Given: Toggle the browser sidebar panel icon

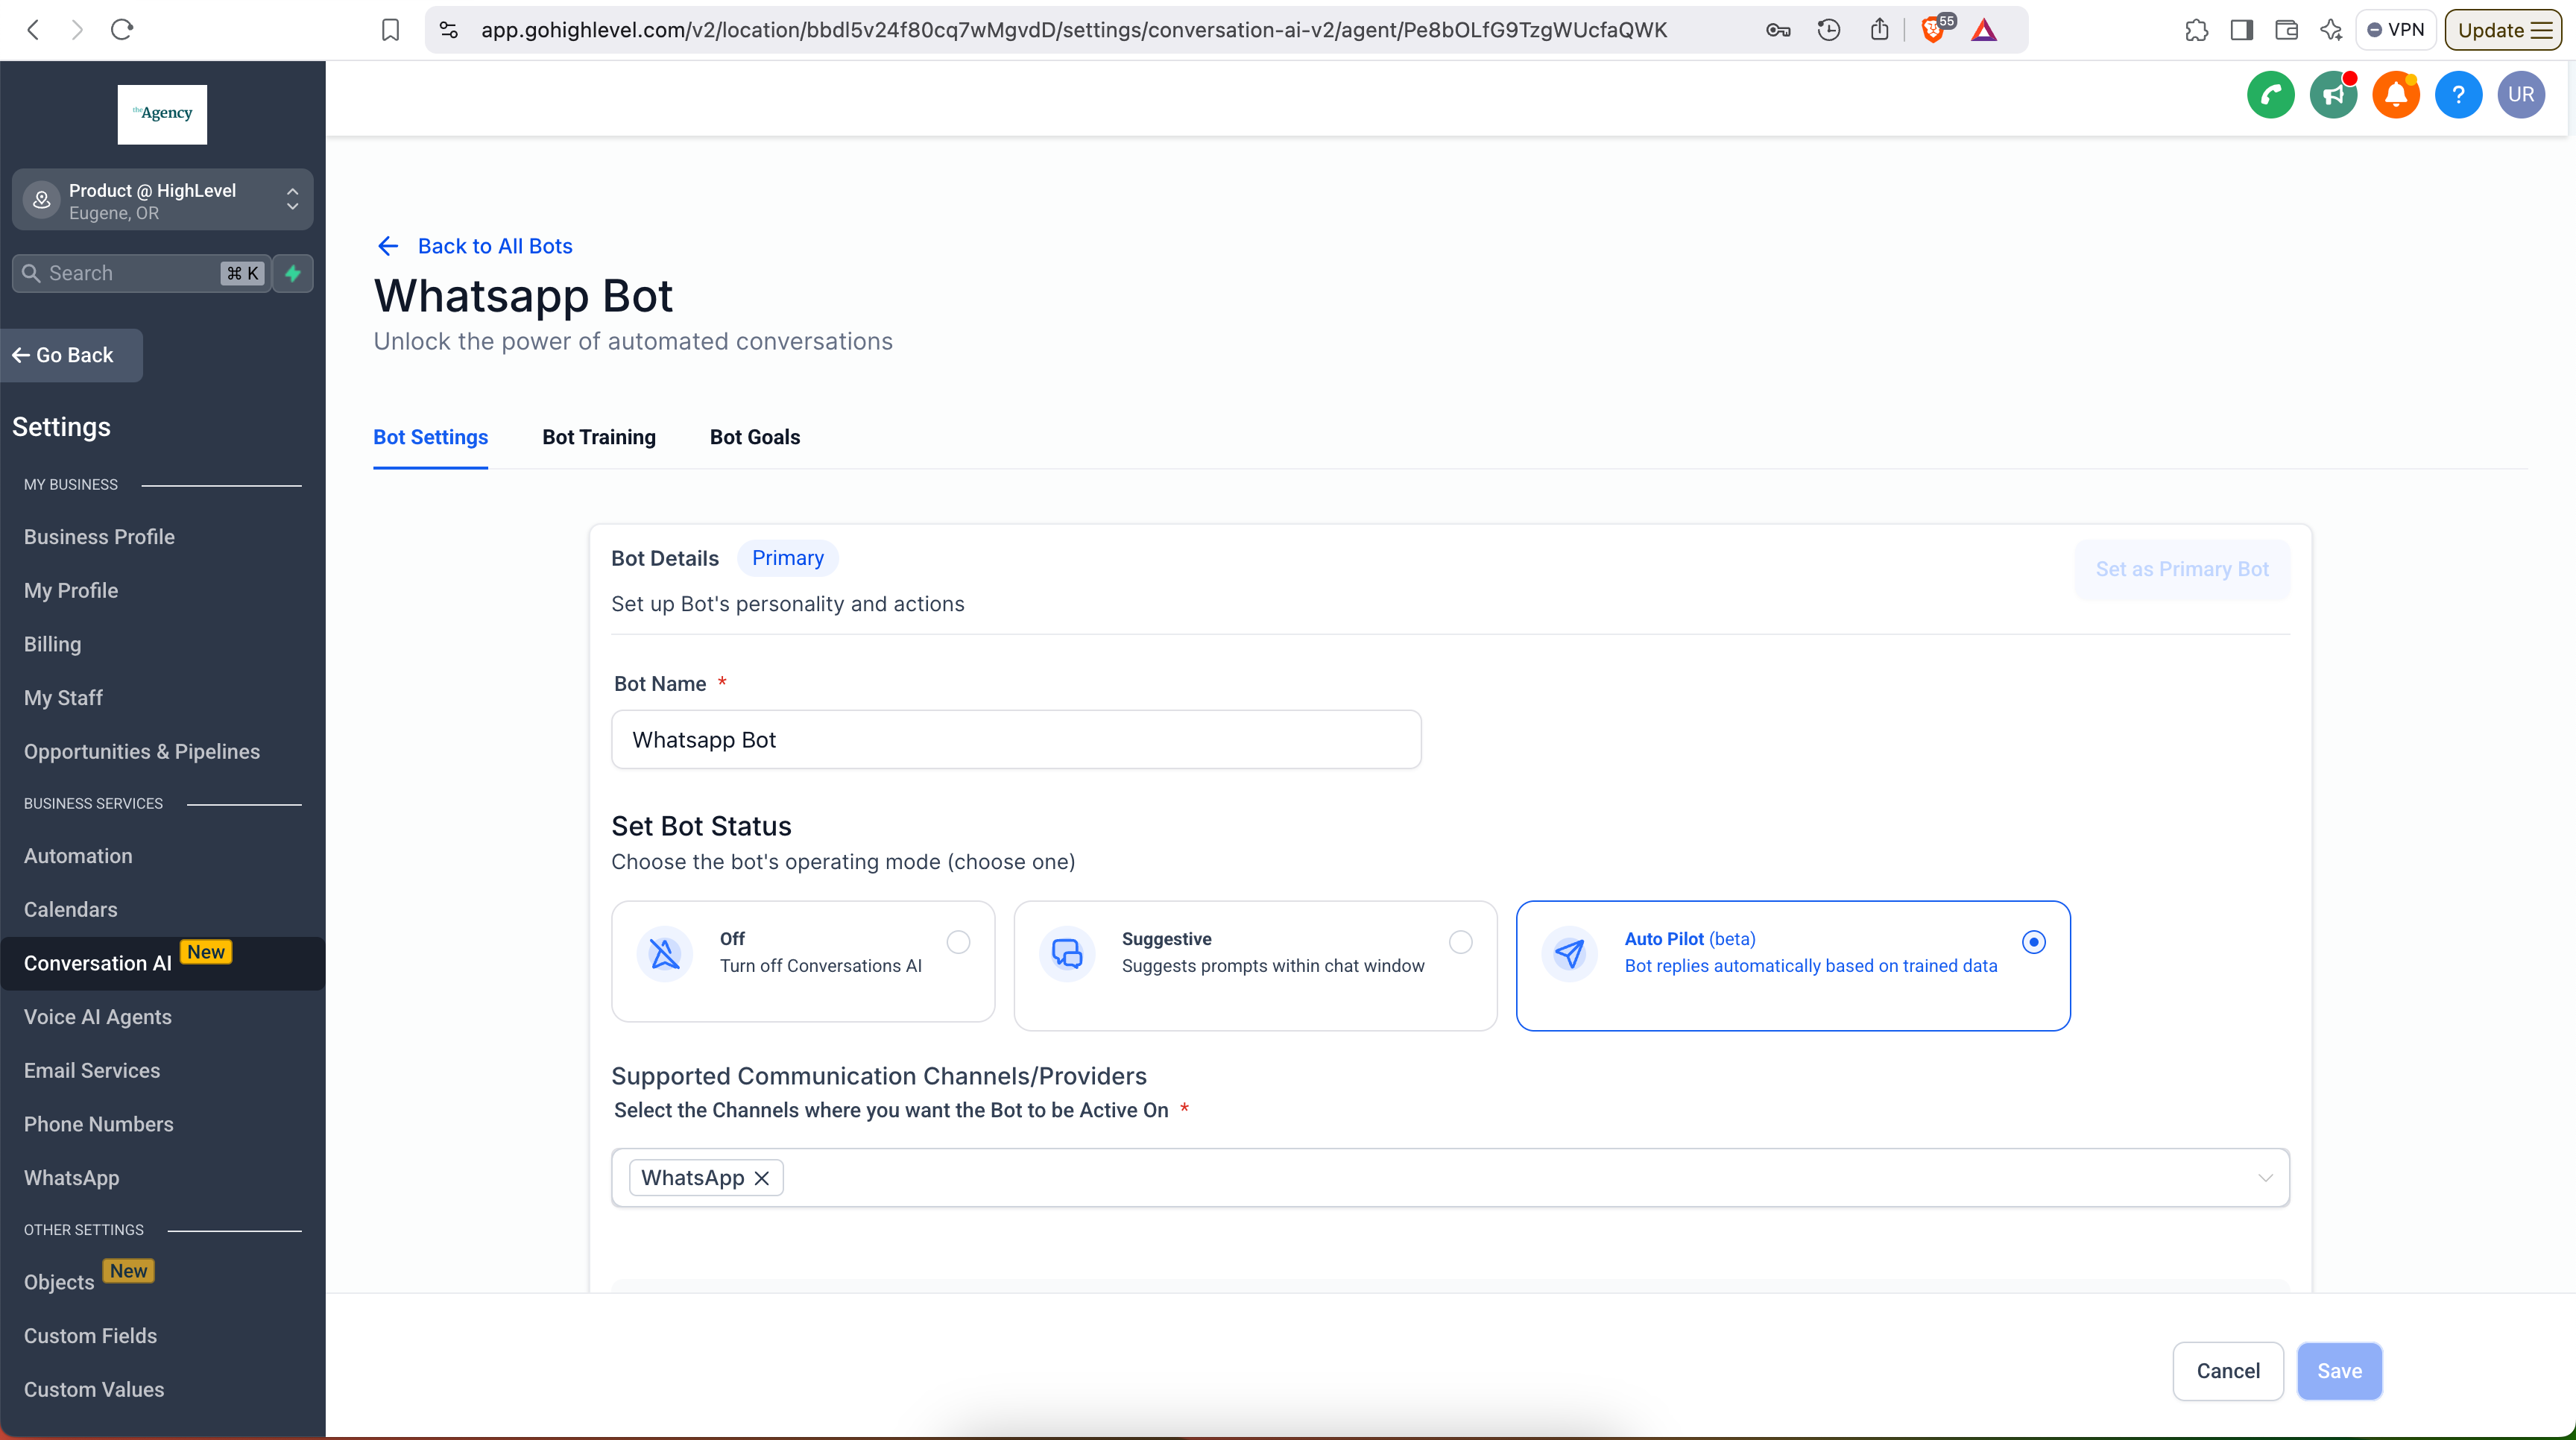Looking at the screenshot, I should pyautogui.click(x=2241, y=30).
